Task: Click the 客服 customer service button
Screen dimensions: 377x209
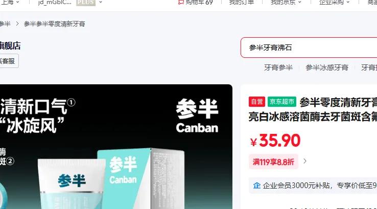Action: pyautogui.click(x=8, y=61)
